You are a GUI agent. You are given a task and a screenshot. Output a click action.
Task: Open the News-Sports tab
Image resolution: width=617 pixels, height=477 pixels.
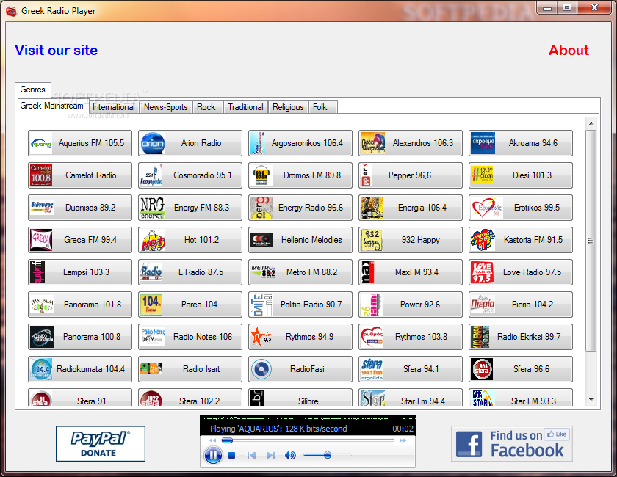pyautogui.click(x=166, y=107)
